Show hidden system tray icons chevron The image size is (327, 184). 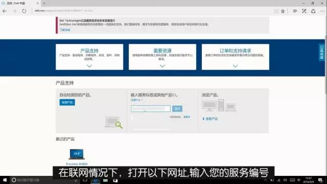pos(265,180)
